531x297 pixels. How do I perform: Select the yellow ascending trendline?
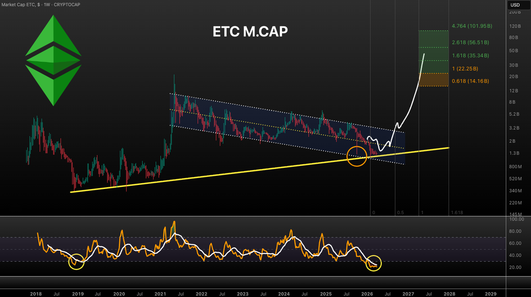click(265, 170)
